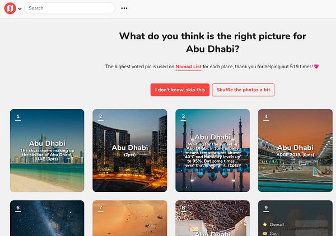Choose photo 3 showing the mosque at sunset

213,150
